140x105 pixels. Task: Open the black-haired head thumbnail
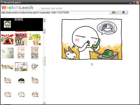pyautogui.click(x=21, y=81)
